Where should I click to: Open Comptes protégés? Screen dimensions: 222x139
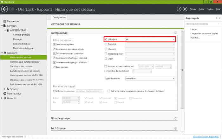tap(22, 35)
